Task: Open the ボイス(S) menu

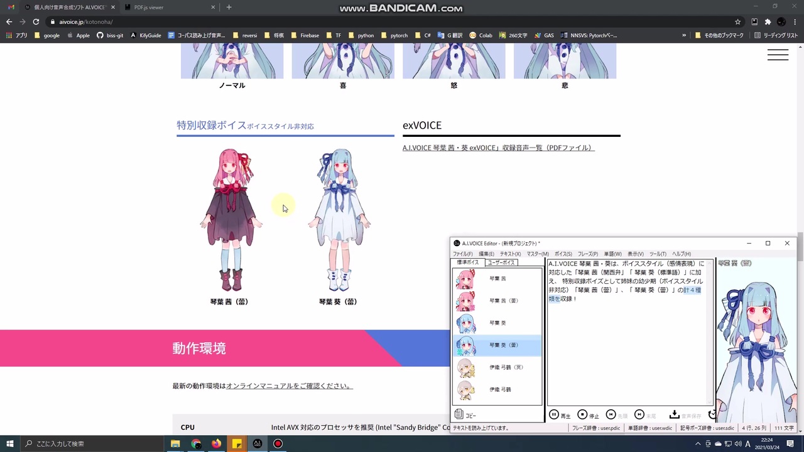Action: 563,254
